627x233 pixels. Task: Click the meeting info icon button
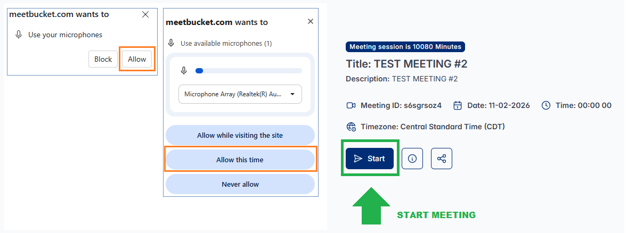412,159
